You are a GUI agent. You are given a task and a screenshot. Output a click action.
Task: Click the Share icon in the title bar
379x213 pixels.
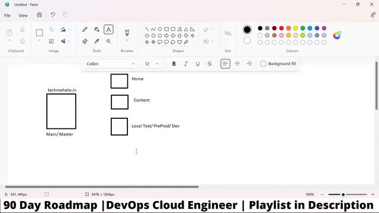373,15
